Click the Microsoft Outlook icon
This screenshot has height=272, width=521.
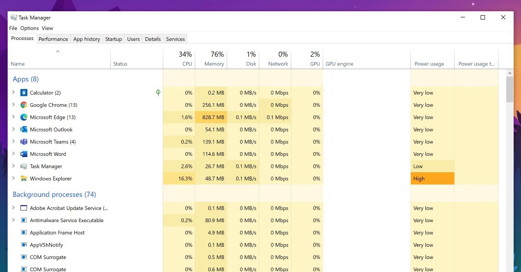[24, 130]
